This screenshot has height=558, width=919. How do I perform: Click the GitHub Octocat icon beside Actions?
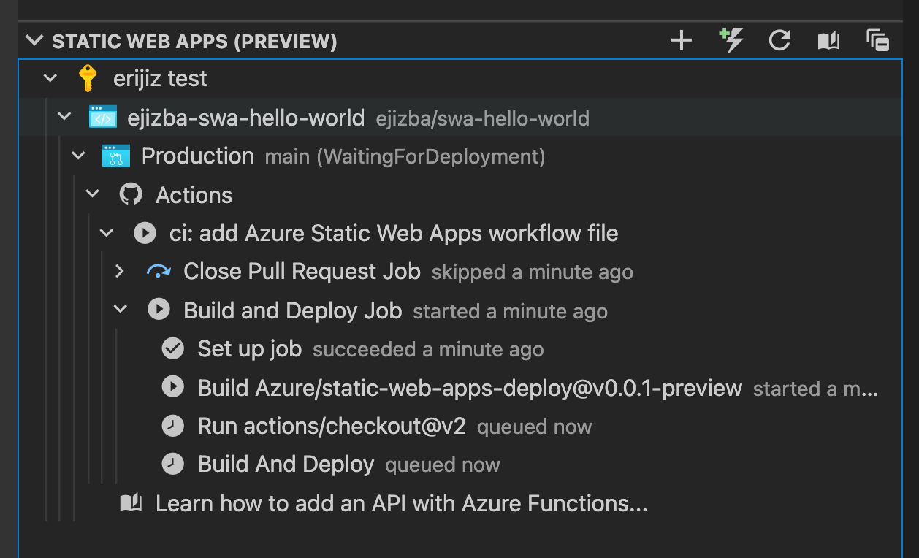(x=131, y=194)
